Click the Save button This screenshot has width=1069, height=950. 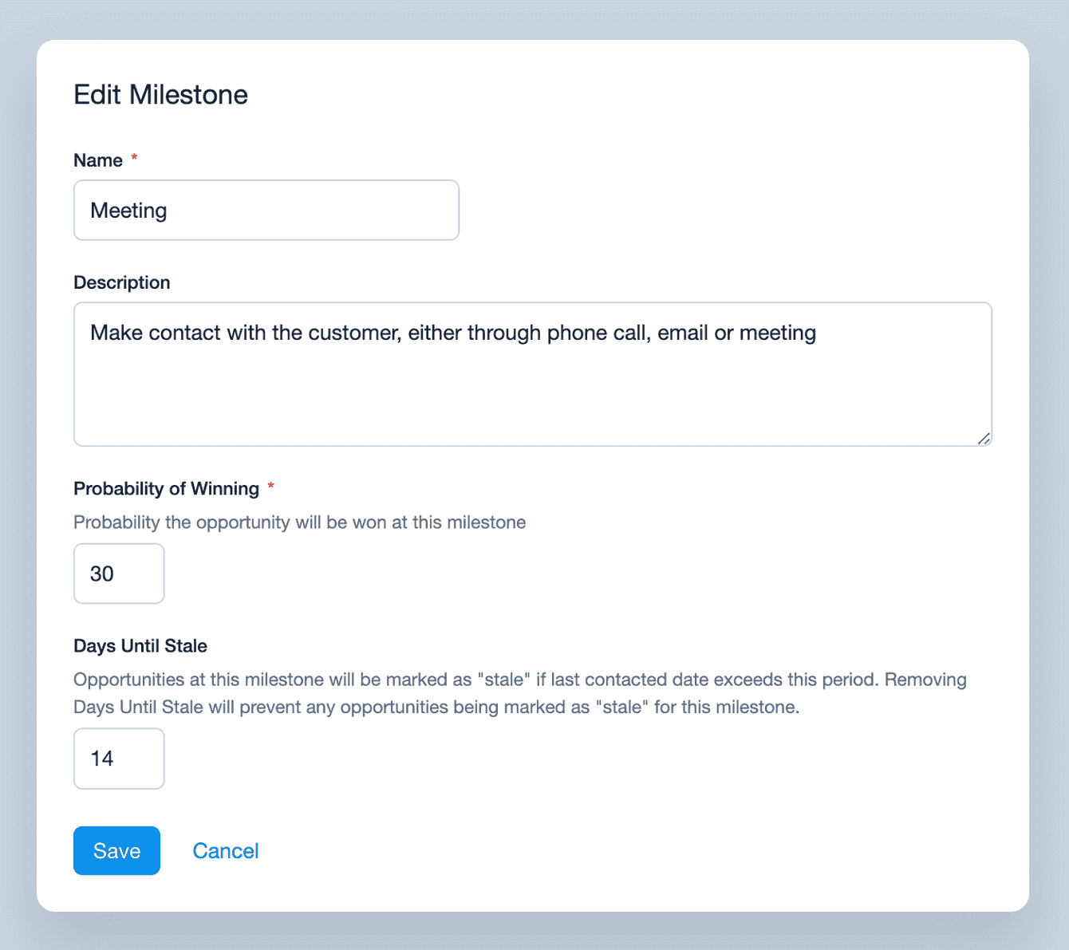click(116, 850)
